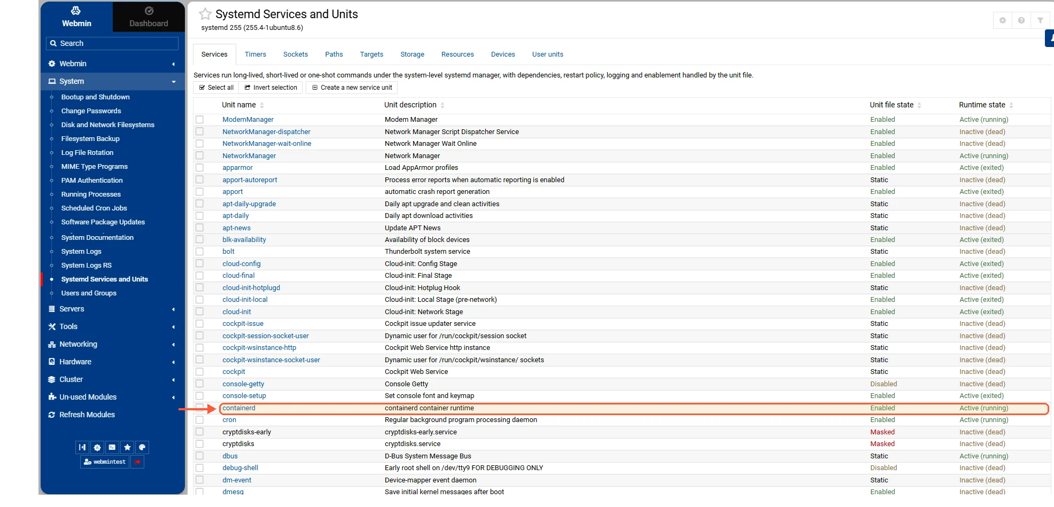Viewport: 1054px width, 507px height.
Task: Switch to the User units tab
Action: pyautogui.click(x=548, y=54)
